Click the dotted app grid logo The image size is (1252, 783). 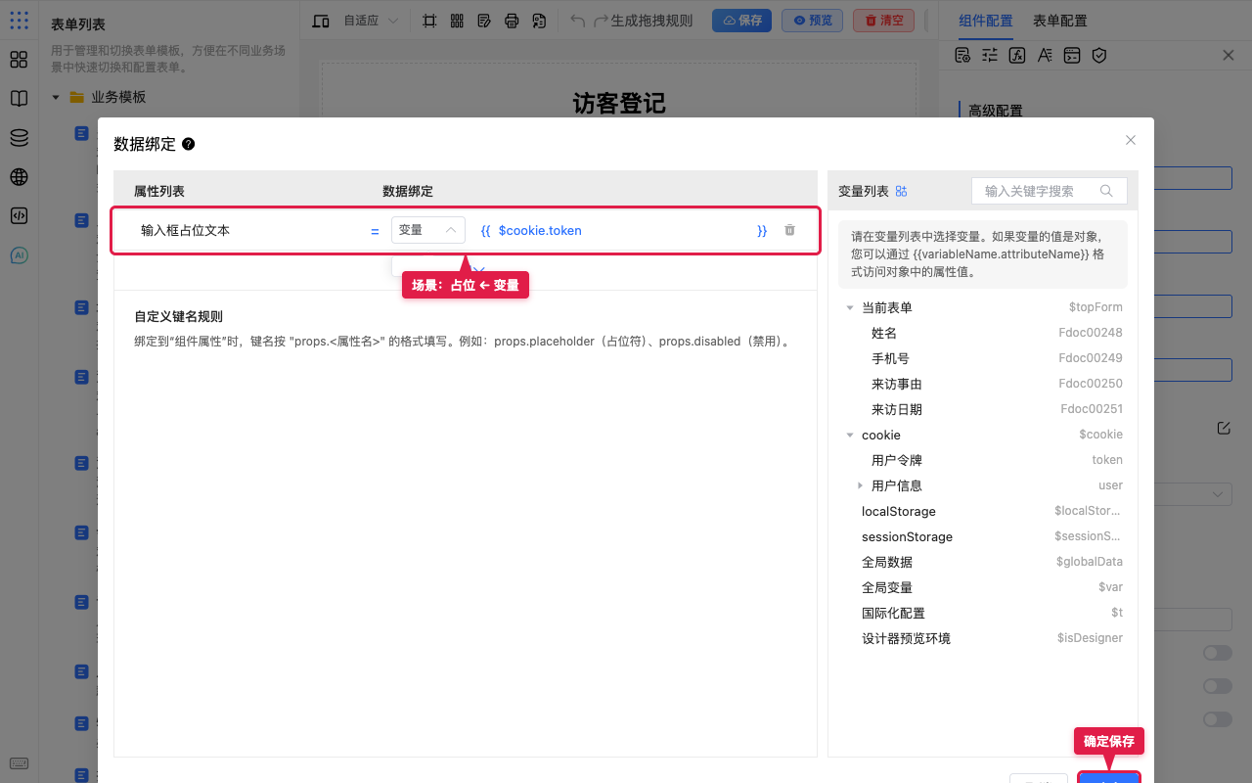(19, 20)
